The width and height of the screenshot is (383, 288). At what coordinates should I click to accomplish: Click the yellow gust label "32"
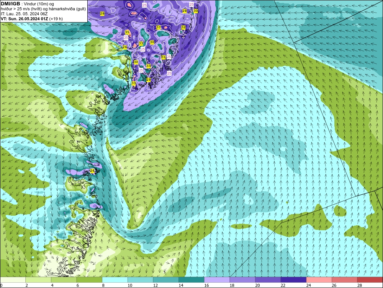[183, 27]
